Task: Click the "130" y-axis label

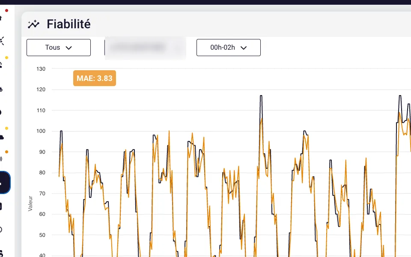Action: pyautogui.click(x=41, y=69)
